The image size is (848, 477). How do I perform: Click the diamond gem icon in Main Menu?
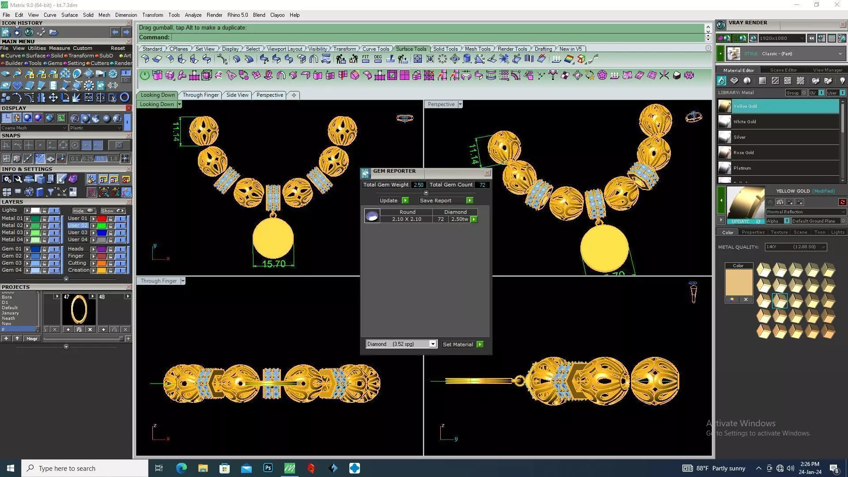pyautogui.click(x=17, y=85)
